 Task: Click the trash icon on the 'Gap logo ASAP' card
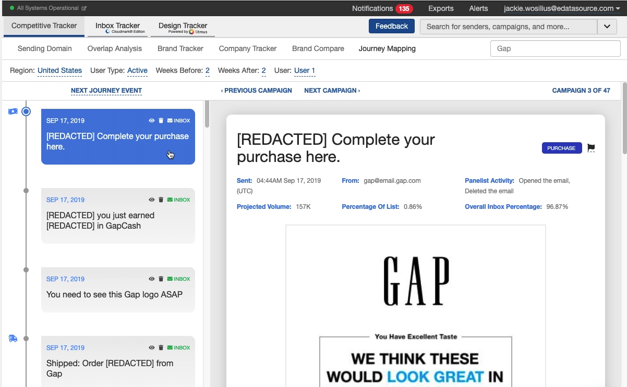(161, 279)
